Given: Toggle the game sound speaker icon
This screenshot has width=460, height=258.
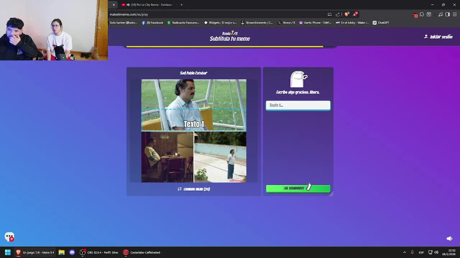Looking at the screenshot, I should point(449,238).
